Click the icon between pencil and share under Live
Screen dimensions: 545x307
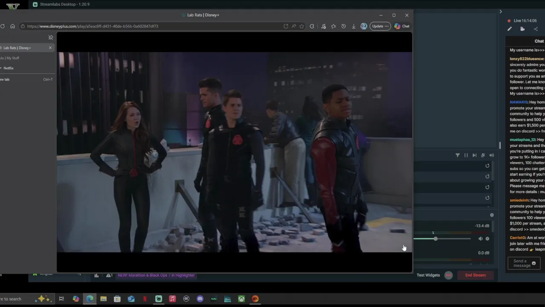tap(522, 29)
